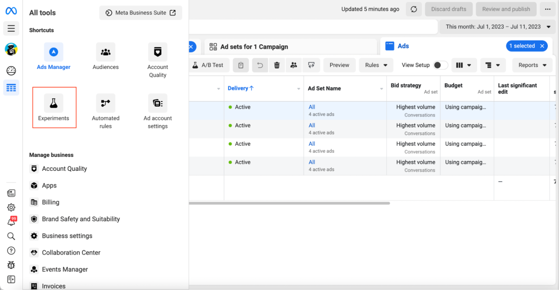The width and height of the screenshot is (559, 290).
Task: Delete selected items with trash icon
Action: point(277,65)
